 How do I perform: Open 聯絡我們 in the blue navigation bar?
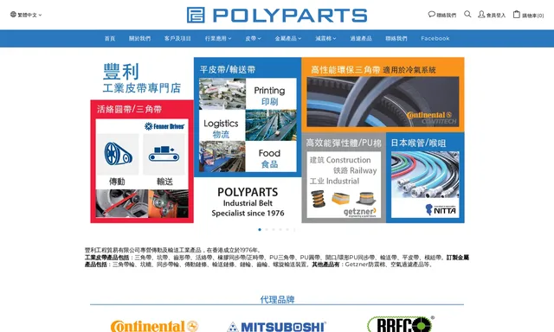pyautogui.click(x=396, y=38)
